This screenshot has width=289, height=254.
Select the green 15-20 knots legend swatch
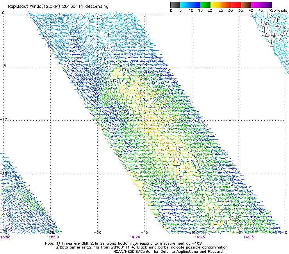click(205, 5)
